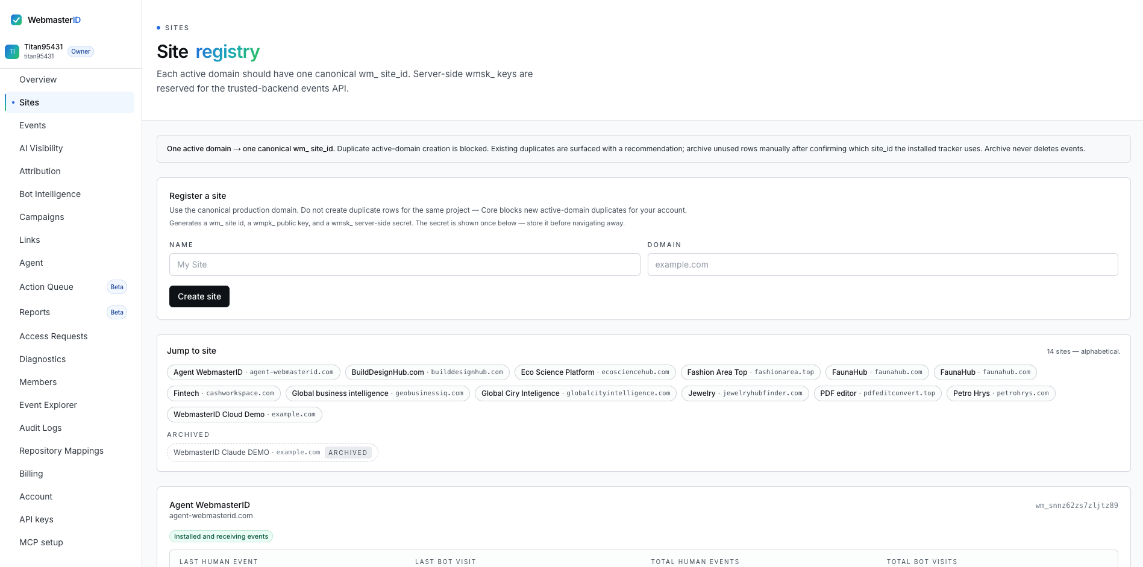Click the Domain input field
This screenshot has width=1143, height=567.
pos(883,265)
